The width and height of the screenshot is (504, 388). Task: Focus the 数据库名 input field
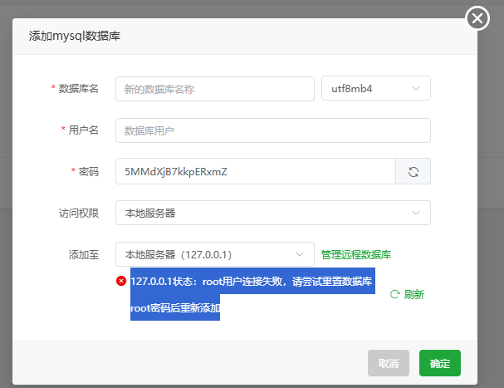(x=215, y=89)
